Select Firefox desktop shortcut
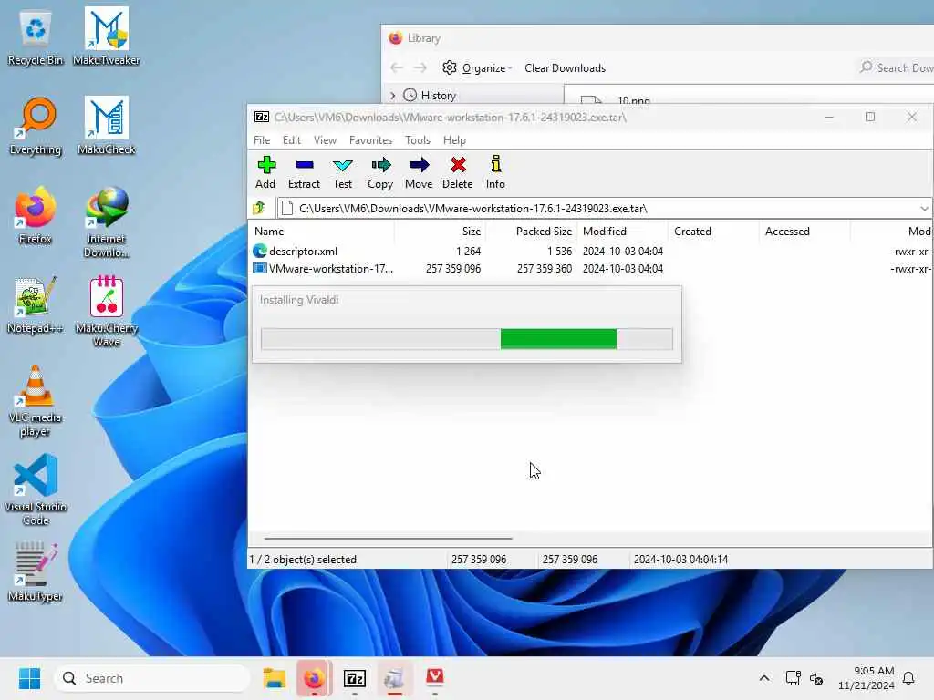The height and width of the screenshot is (700, 934). [x=36, y=215]
